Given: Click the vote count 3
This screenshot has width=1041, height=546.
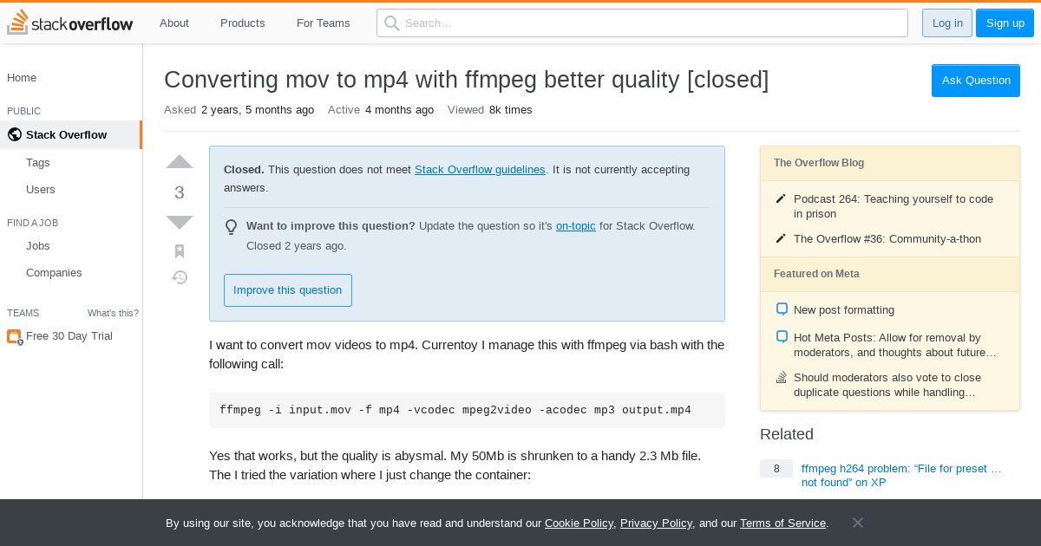Looking at the screenshot, I should (x=180, y=192).
